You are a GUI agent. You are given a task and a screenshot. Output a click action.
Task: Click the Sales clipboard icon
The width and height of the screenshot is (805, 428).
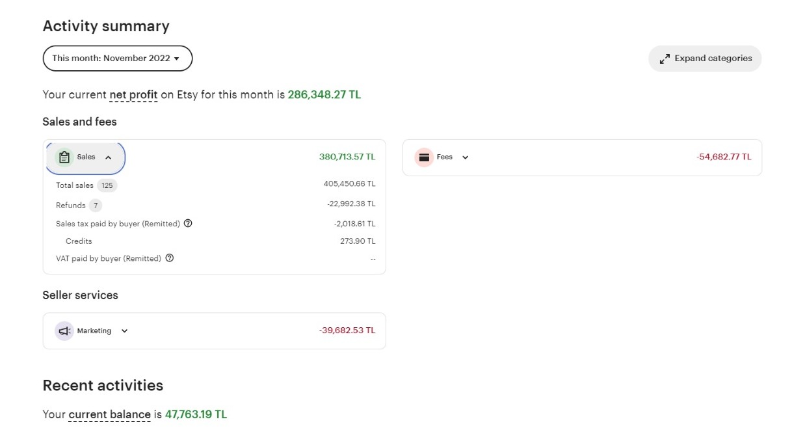(64, 157)
